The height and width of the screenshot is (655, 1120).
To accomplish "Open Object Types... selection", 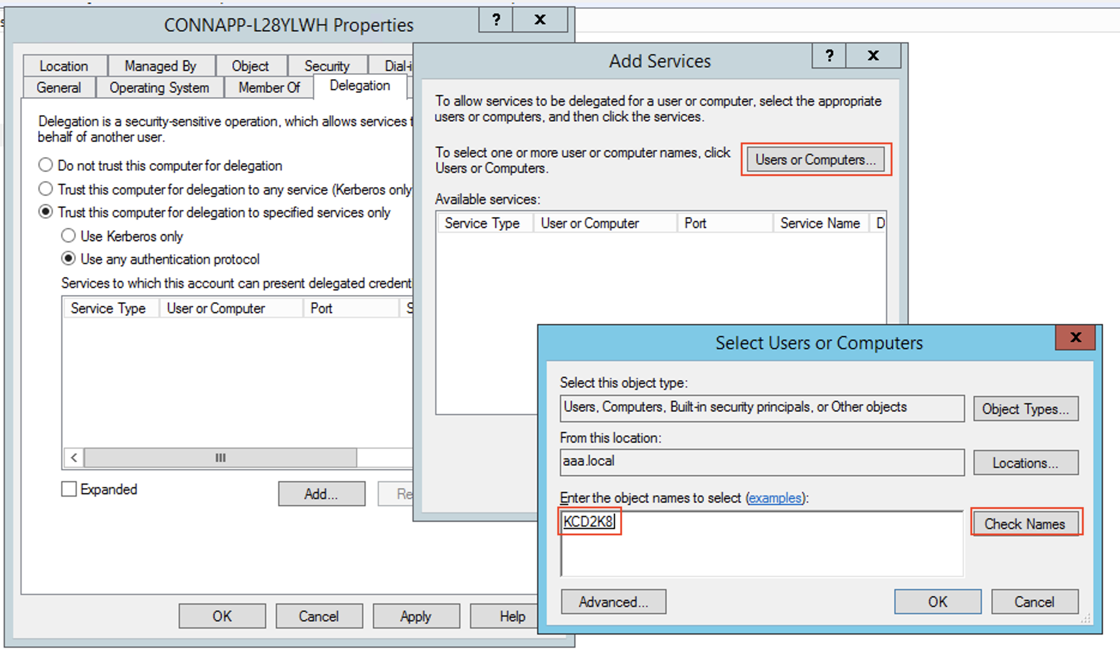I will [1026, 408].
